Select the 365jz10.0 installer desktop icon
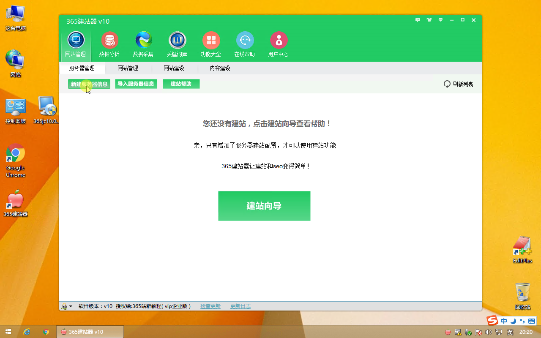 point(46,111)
